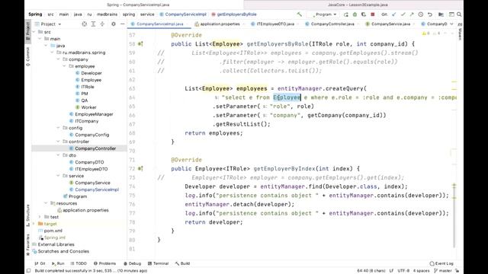
Task: Open Search Everywhere magnifier icon
Action: coord(459,14)
